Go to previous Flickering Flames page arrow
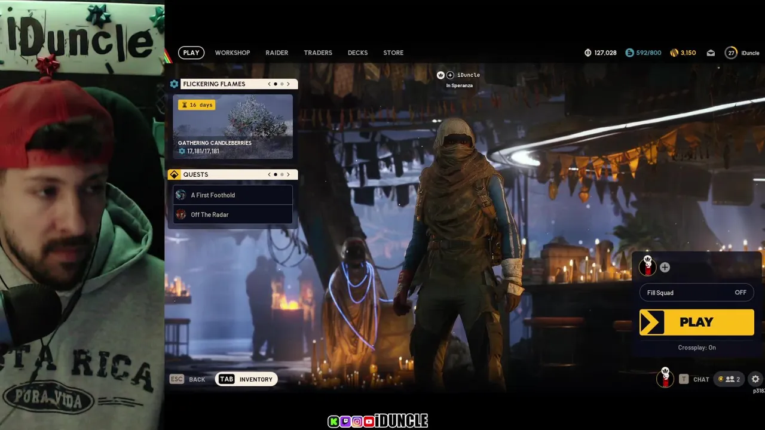The height and width of the screenshot is (430, 765). (x=269, y=84)
